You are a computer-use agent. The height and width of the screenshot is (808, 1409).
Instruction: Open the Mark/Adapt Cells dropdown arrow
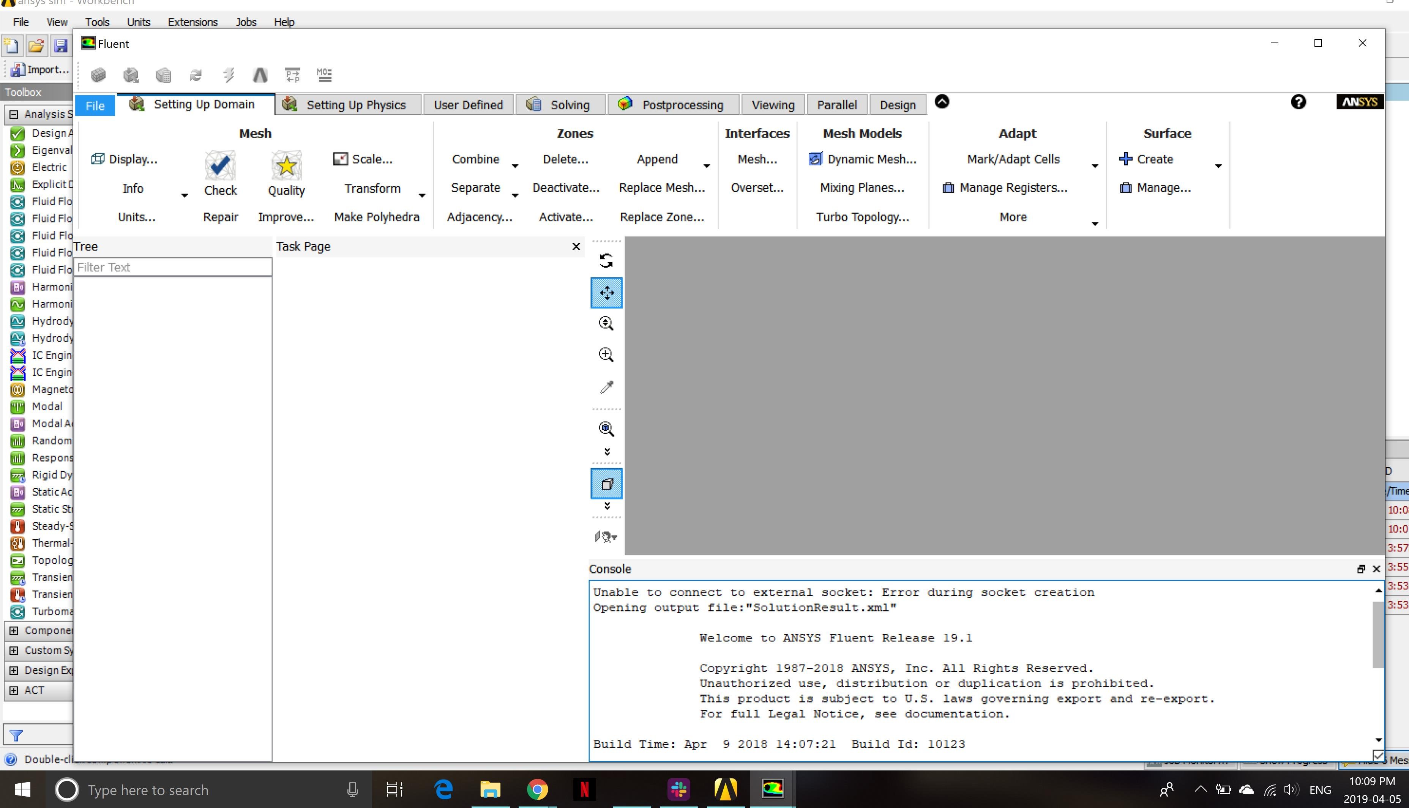click(1095, 166)
